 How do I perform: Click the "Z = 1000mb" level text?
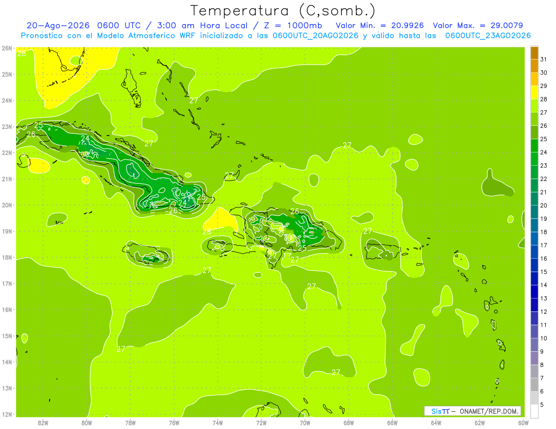point(294,25)
